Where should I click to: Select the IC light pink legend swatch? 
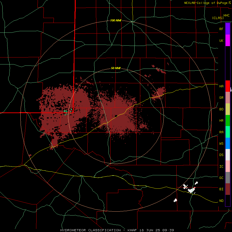point(228,166)
